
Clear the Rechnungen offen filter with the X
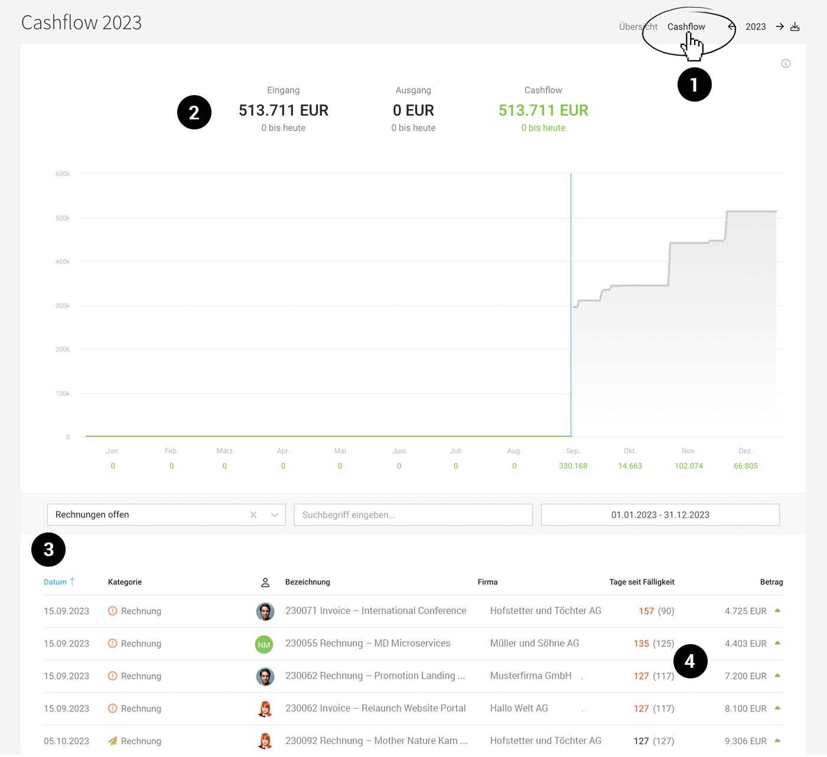point(253,515)
